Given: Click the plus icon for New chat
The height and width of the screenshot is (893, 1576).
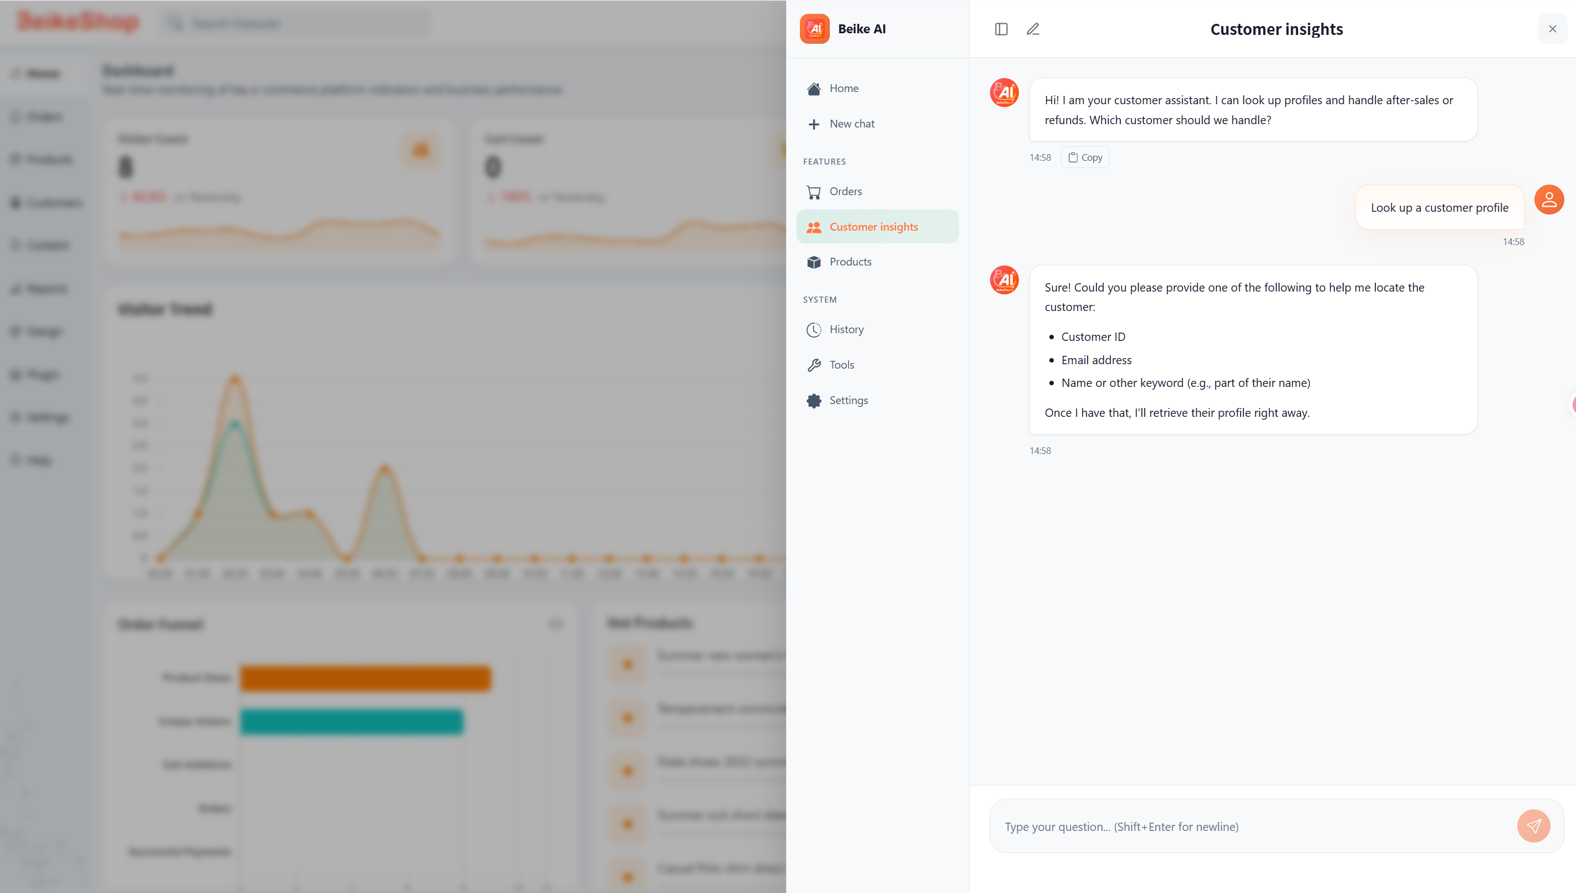Looking at the screenshot, I should coord(814,125).
